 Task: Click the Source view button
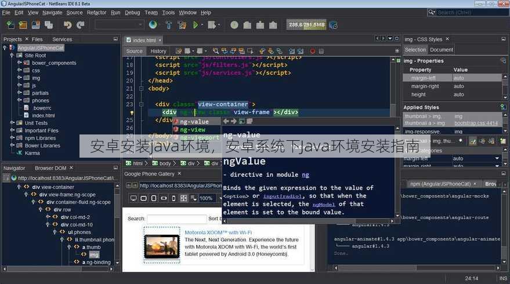pyautogui.click(x=135, y=51)
